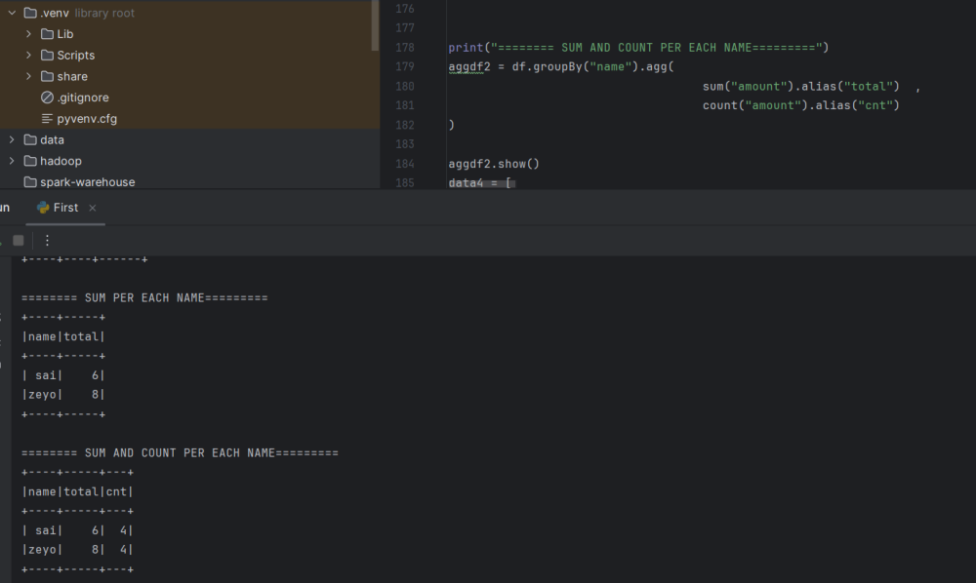
Task: Click aggdf2 variable on line 179
Action: [x=469, y=66]
